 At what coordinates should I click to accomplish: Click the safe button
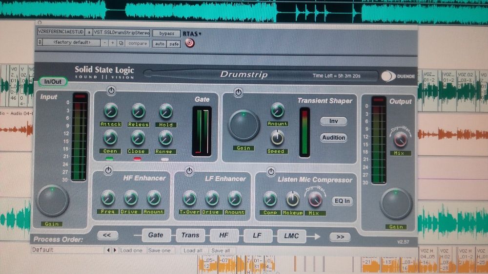[x=174, y=44]
